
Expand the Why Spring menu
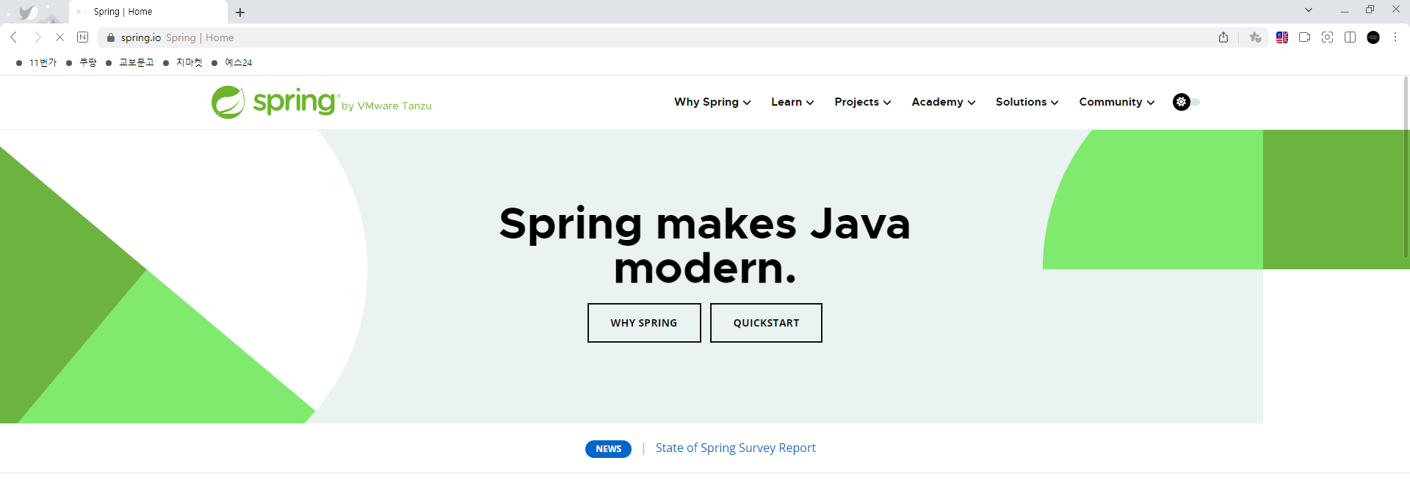coord(712,102)
